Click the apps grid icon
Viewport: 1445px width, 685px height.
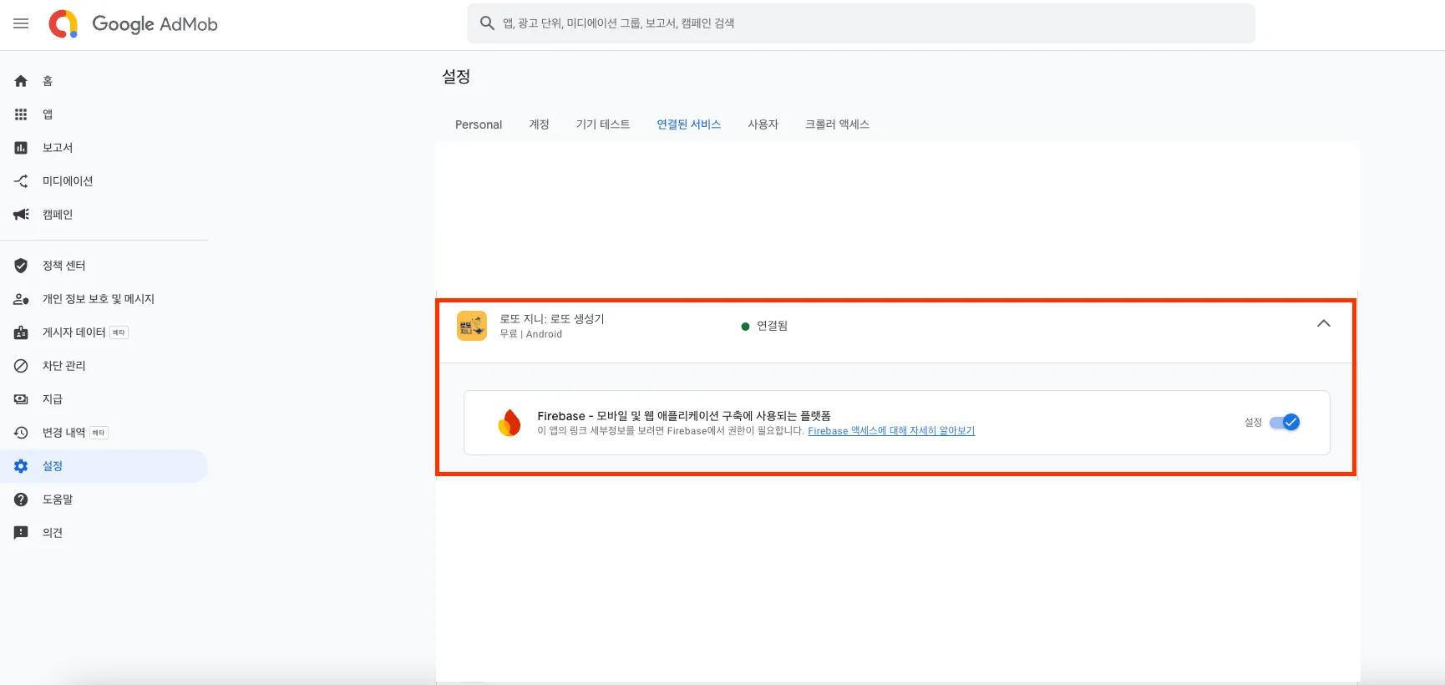[21, 114]
